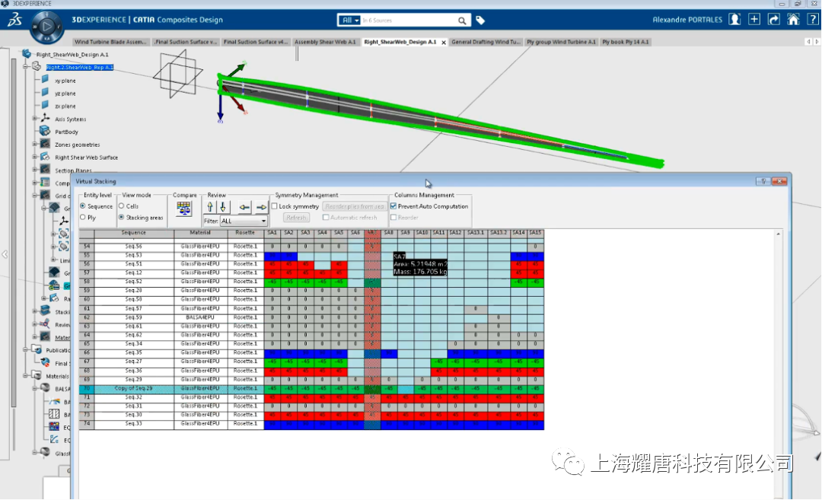Switch to Wind Turbine Blade Assem... tab

(x=110, y=42)
